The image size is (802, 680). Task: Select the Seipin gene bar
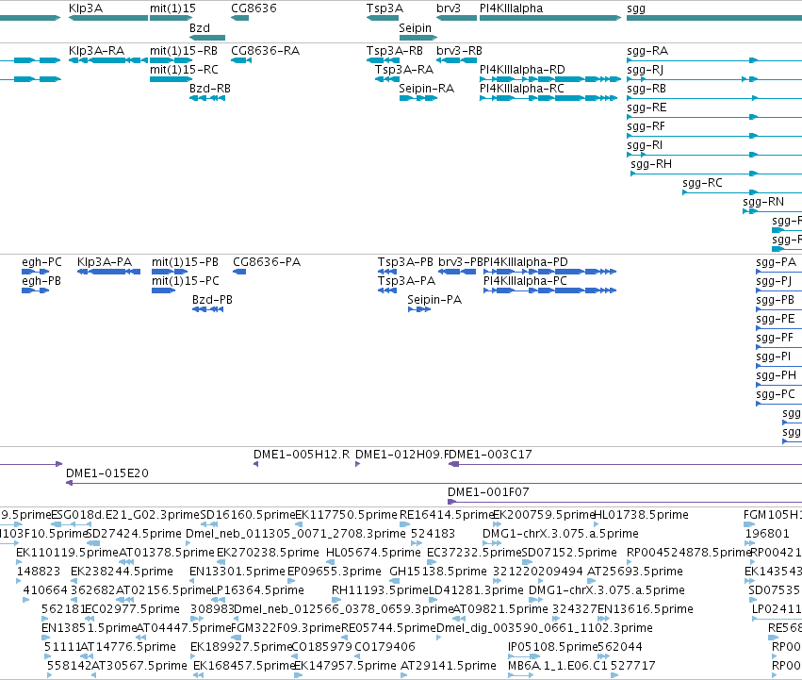click(418, 38)
